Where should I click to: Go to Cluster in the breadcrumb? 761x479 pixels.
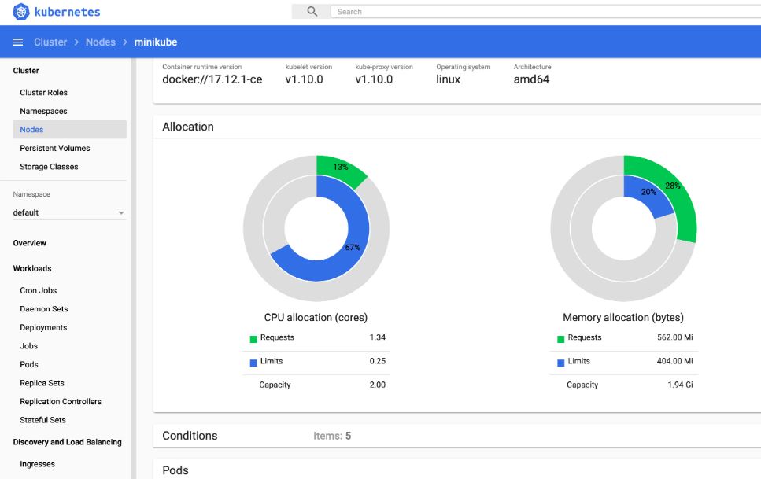coord(50,42)
